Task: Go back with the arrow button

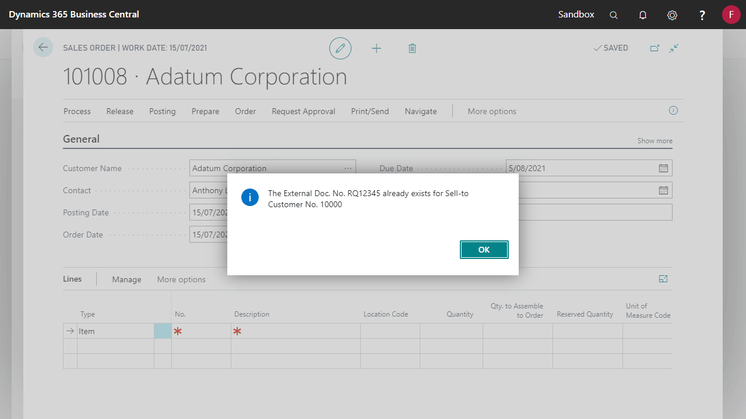Action: click(43, 47)
